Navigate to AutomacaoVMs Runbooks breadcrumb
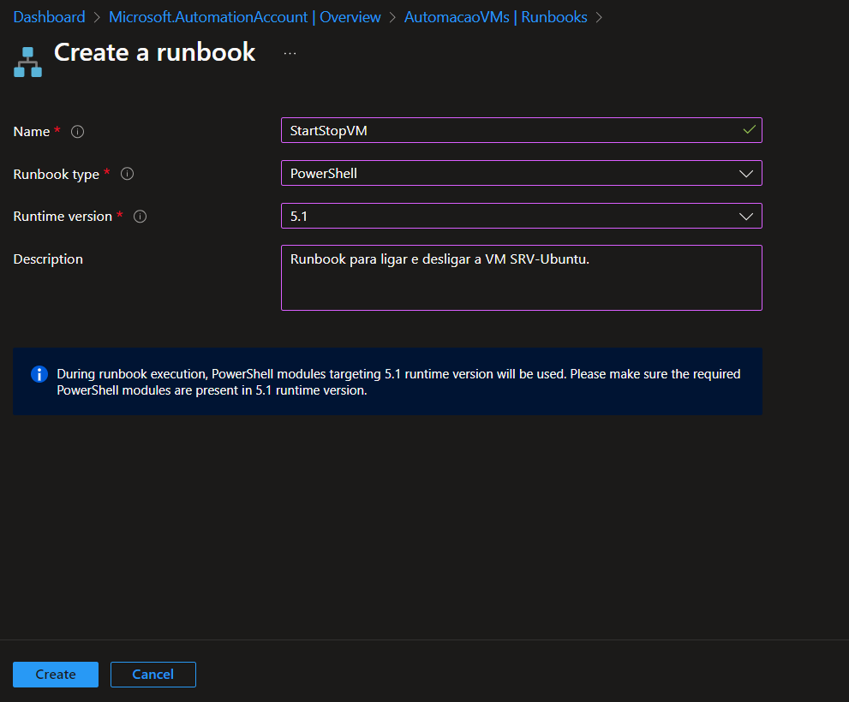 pyautogui.click(x=497, y=17)
